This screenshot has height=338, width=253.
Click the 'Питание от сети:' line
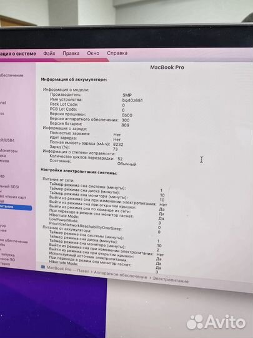coord(59,180)
